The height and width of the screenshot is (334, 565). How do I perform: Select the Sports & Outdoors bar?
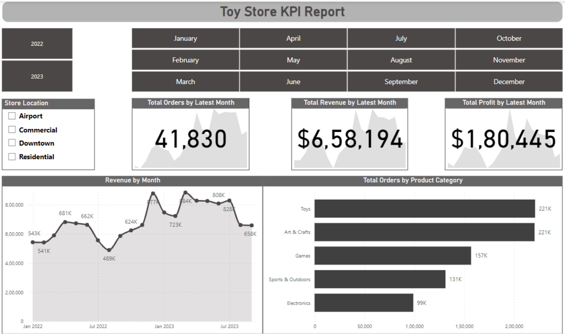coord(380,279)
